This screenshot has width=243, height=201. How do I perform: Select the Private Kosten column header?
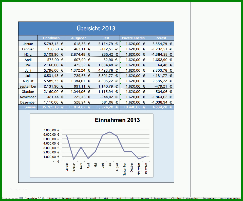click(133, 38)
